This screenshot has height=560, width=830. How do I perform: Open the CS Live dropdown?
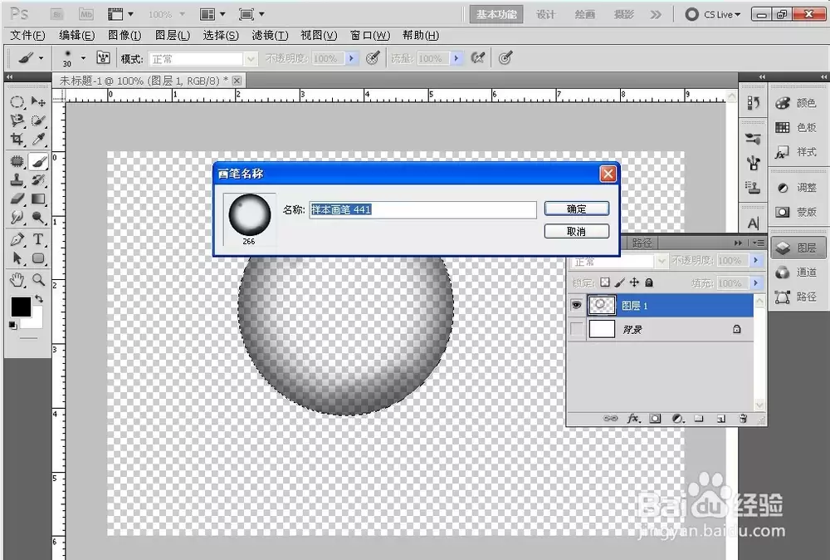[714, 14]
